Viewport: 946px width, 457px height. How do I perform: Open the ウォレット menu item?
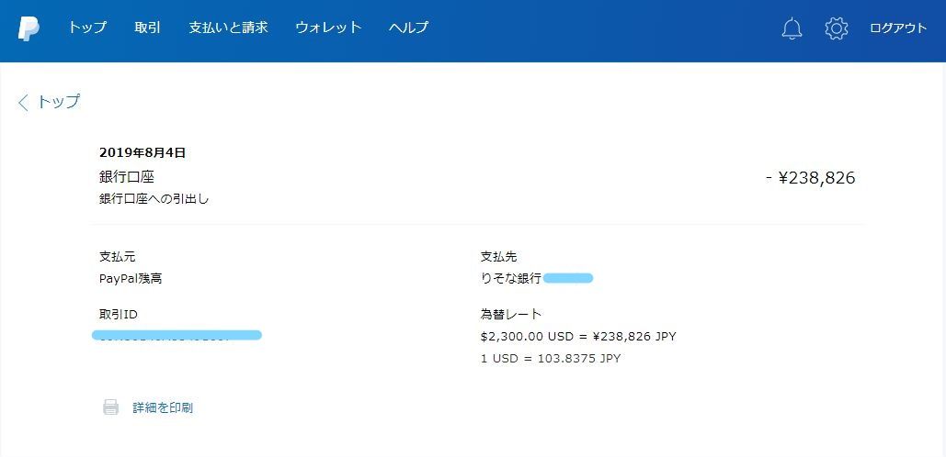pyautogui.click(x=328, y=28)
